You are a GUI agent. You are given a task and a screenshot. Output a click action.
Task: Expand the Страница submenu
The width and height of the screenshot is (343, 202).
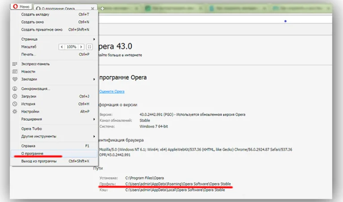click(54, 39)
